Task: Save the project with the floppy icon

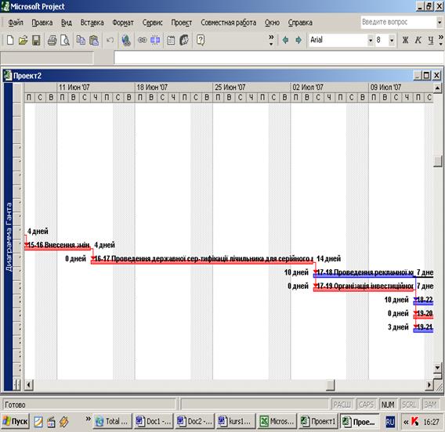Action: point(36,40)
